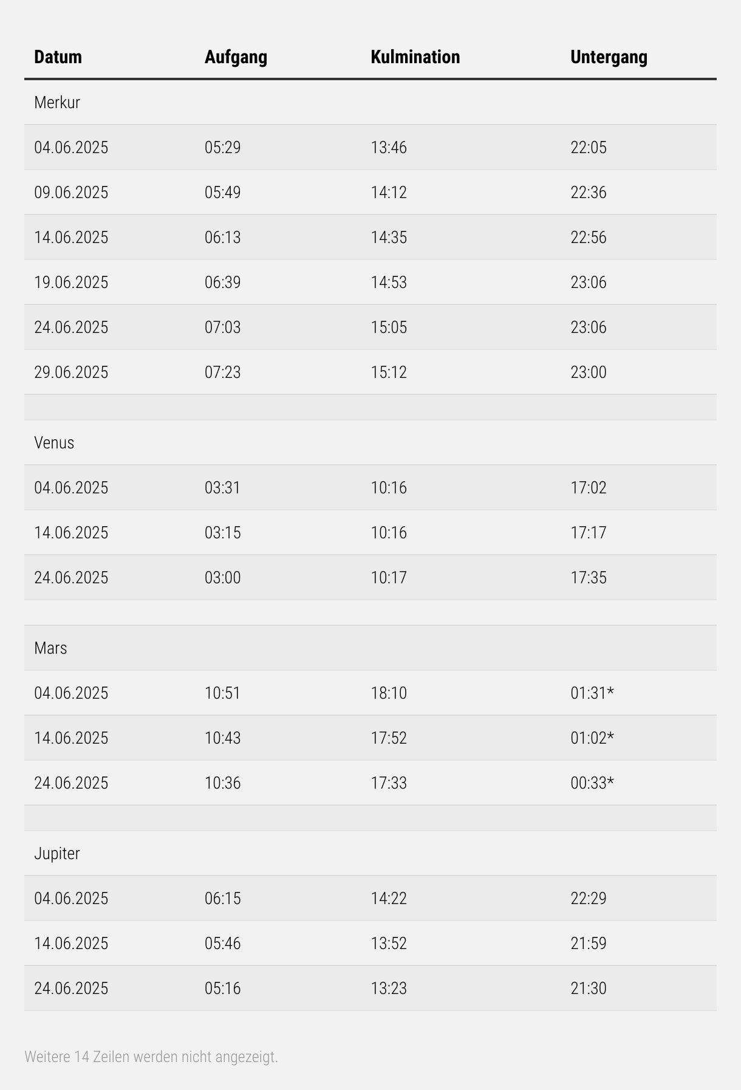The width and height of the screenshot is (741, 1090).
Task: Click Mars Untergang time 01:31*
Action: click(x=592, y=693)
